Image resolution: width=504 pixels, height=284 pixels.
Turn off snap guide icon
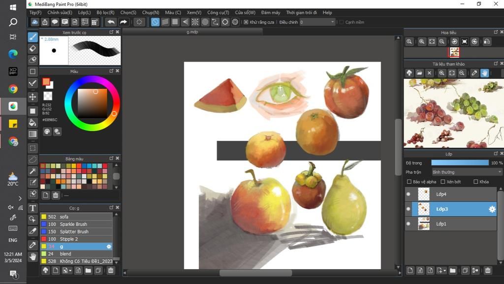pos(155,22)
